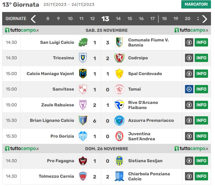Click the up-arrow icon for San Luigi Calcio match

click(189, 42)
